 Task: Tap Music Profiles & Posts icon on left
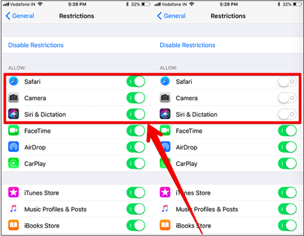(14, 209)
